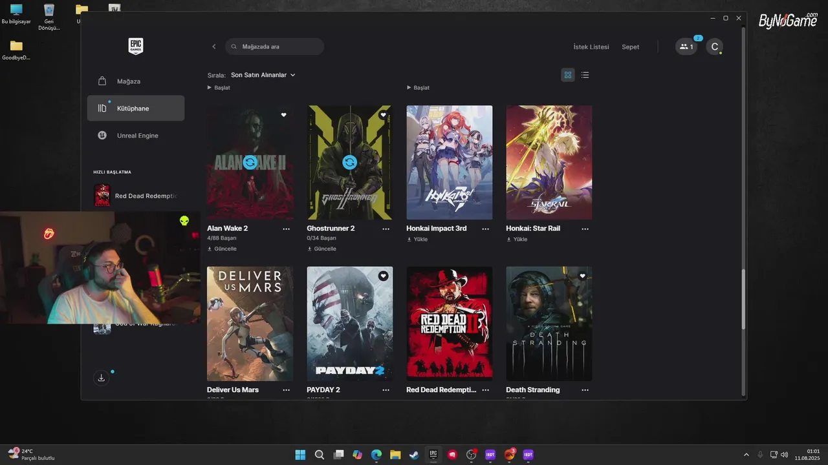Open options menu for Honkai Impact 3rd
The height and width of the screenshot is (465, 828).
pyautogui.click(x=486, y=229)
